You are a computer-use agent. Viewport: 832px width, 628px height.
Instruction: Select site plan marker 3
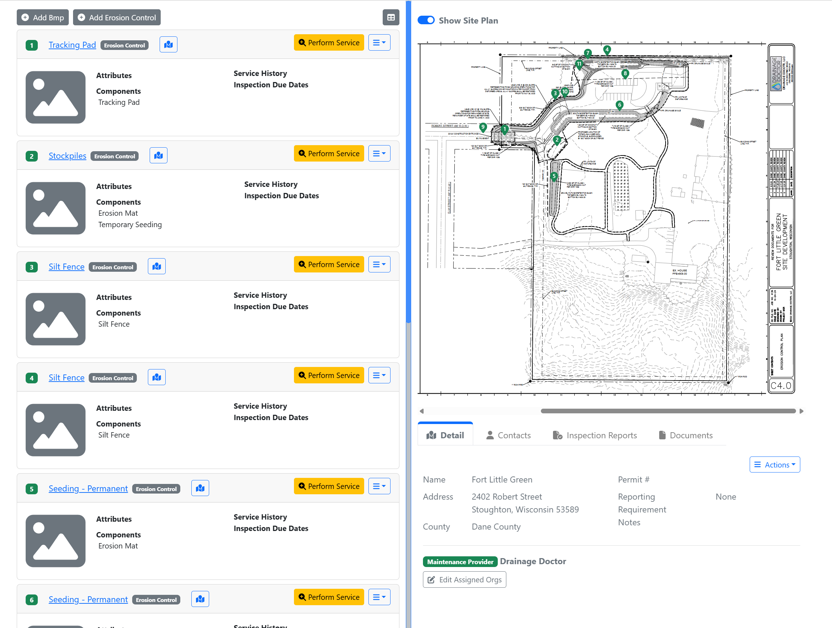tap(555, 94)
